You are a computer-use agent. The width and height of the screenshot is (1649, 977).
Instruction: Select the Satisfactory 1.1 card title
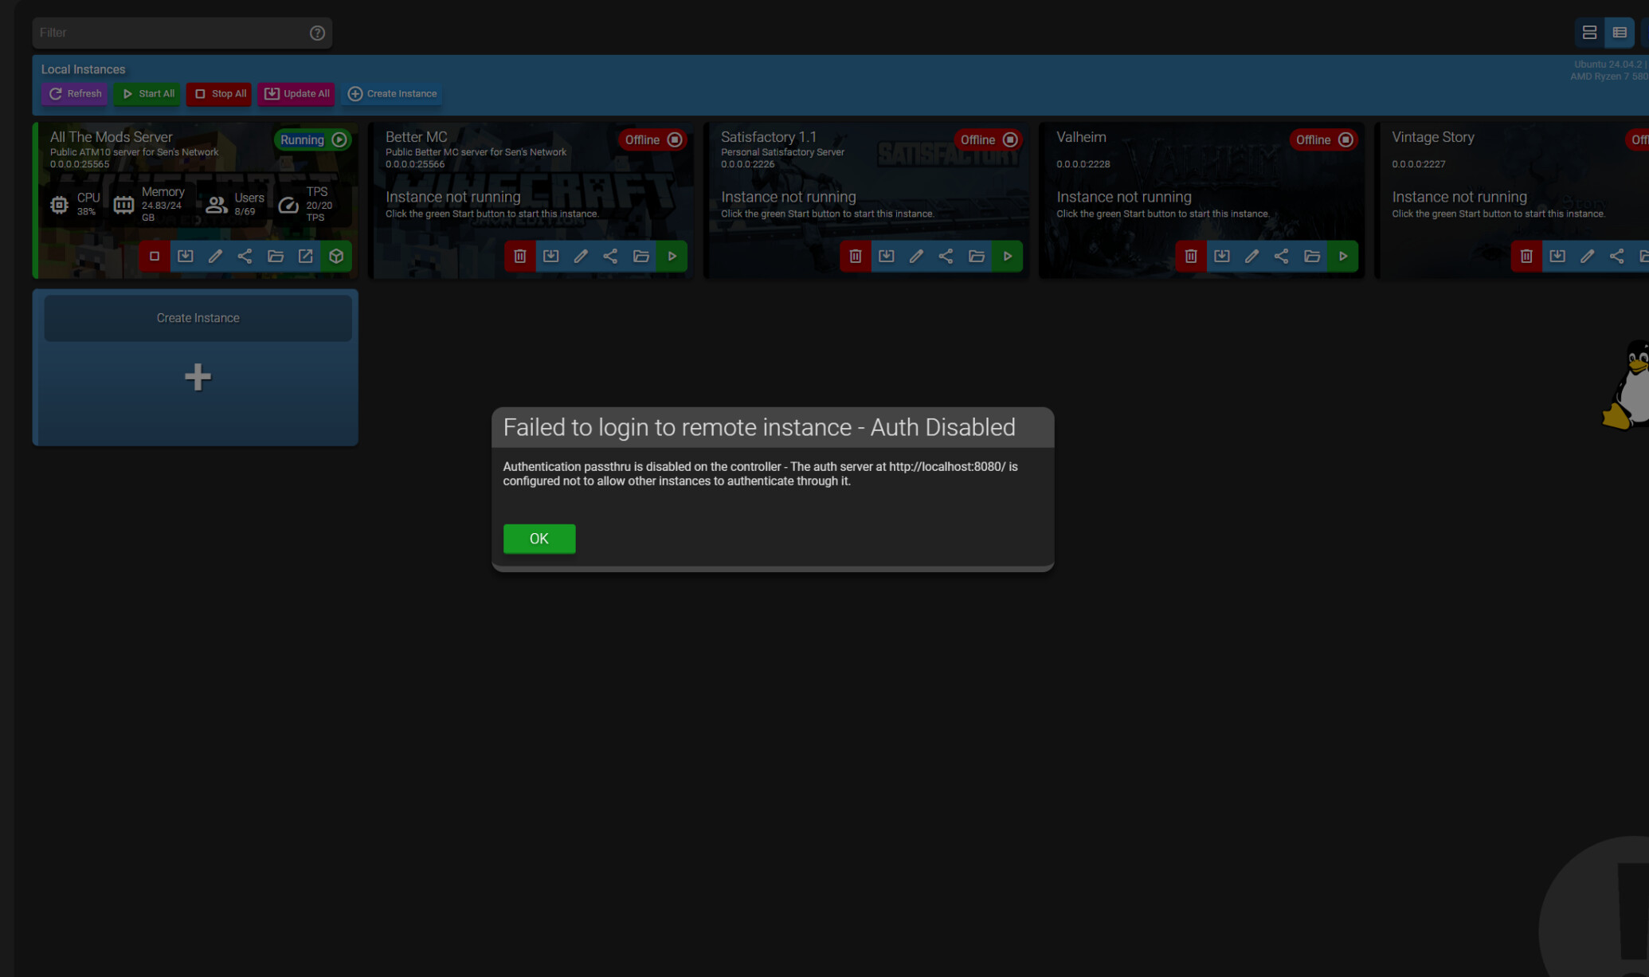tap(769, 137)
